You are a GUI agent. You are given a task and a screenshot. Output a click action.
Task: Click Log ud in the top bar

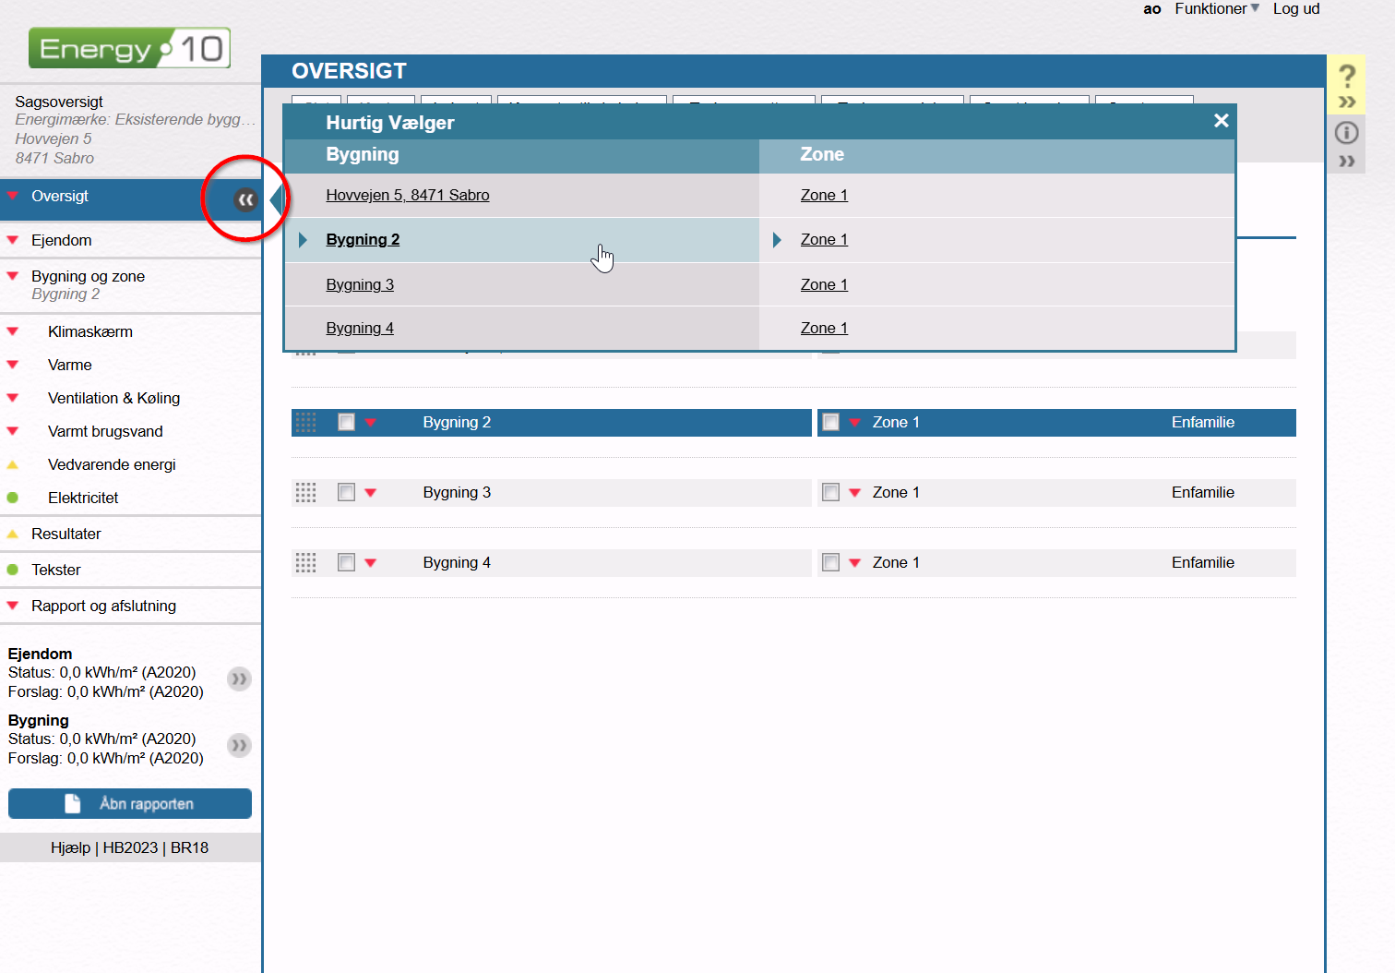pyautogui.click(x=1295, y=9)
